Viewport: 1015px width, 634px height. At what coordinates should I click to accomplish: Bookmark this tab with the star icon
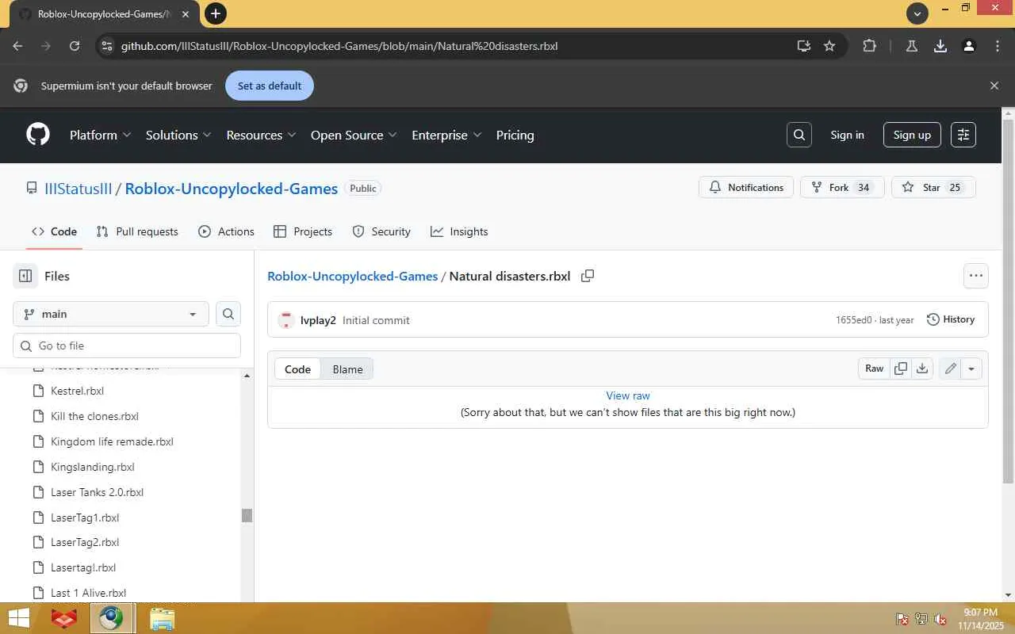pos(829,46)
